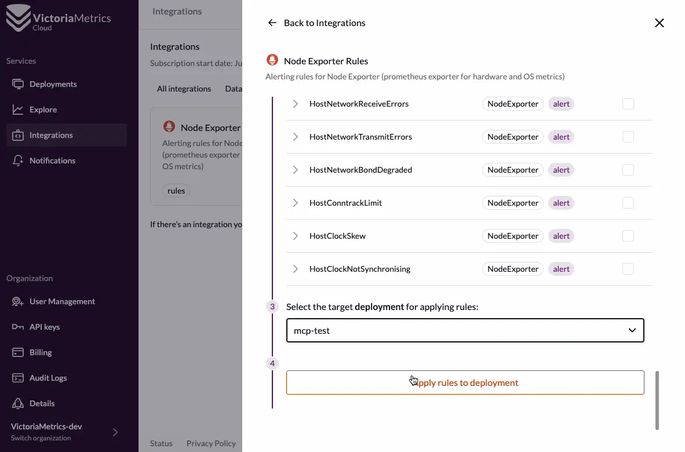
Task: Click the Billing card icon
Action: click(x=18, y=352)
